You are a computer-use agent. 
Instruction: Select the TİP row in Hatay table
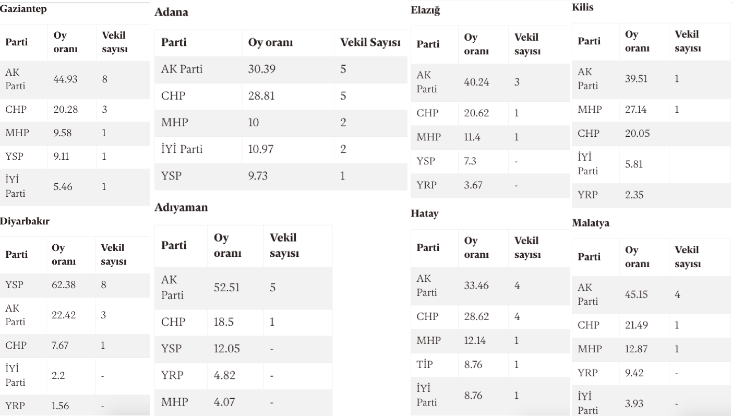(489, 365)
